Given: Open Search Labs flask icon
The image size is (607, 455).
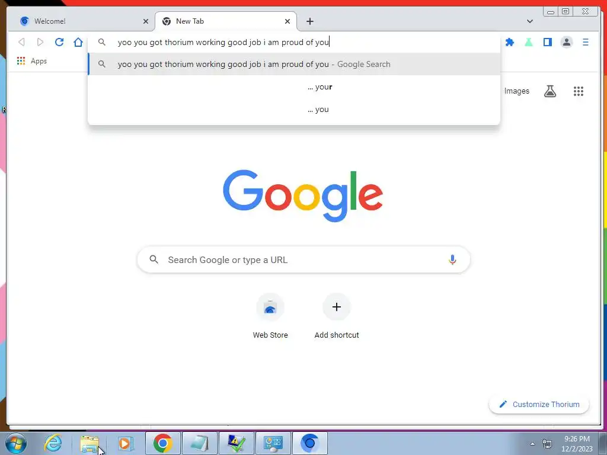Looking at the screenshot, I should (x=550, y=91).
